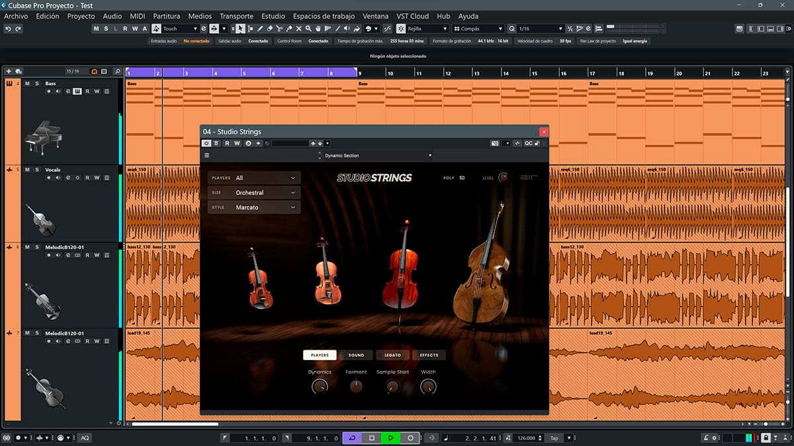Viewport: 794px width, 446px height.
Task: Open the Archivo menu
Action: pos(16,16)
